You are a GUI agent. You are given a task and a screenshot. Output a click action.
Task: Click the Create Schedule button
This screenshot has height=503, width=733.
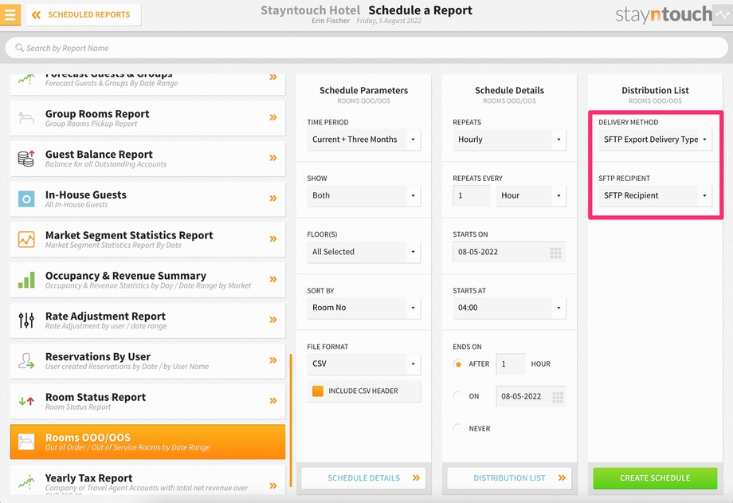click(656, 478)
